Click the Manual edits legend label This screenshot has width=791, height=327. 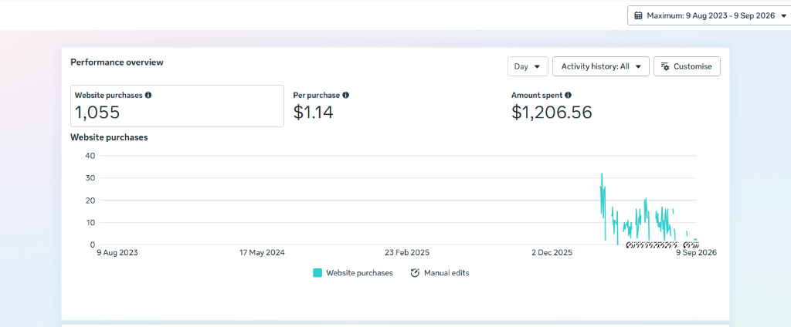446,273
